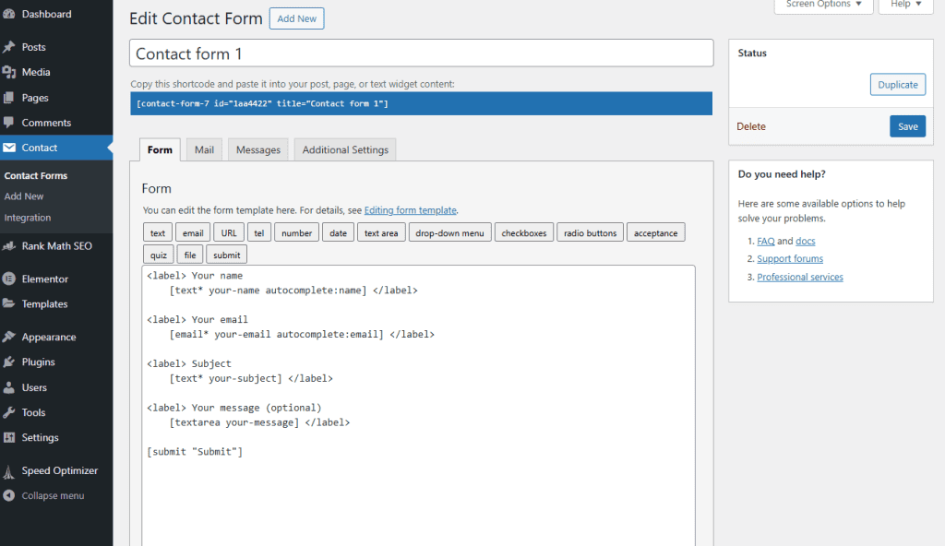Screen dimensions: 945x546
Task: Insert a text field tag
Action: click(x=158, y=232)
